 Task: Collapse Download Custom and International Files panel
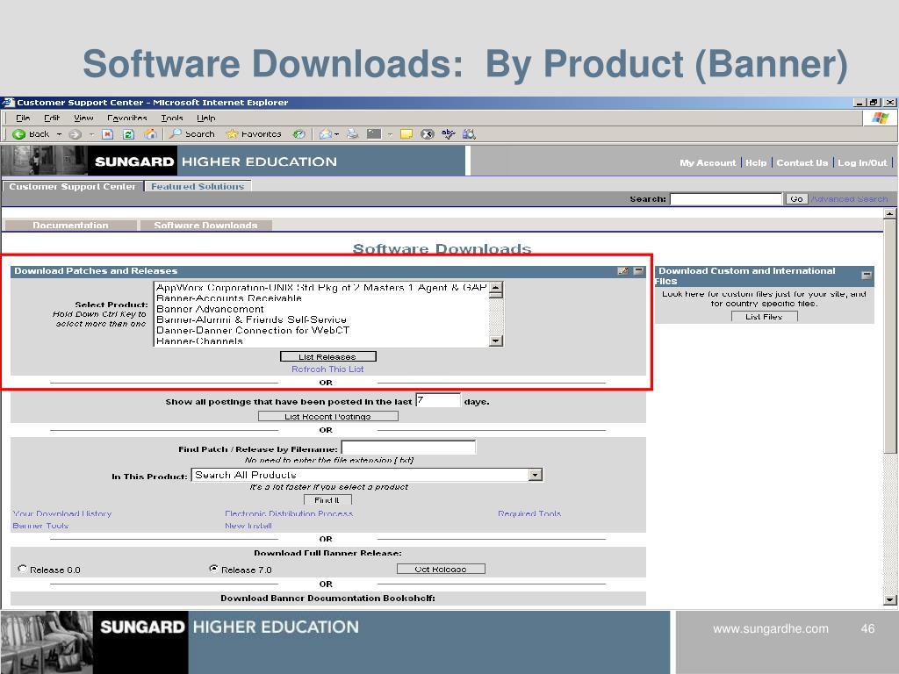point(867,275)
